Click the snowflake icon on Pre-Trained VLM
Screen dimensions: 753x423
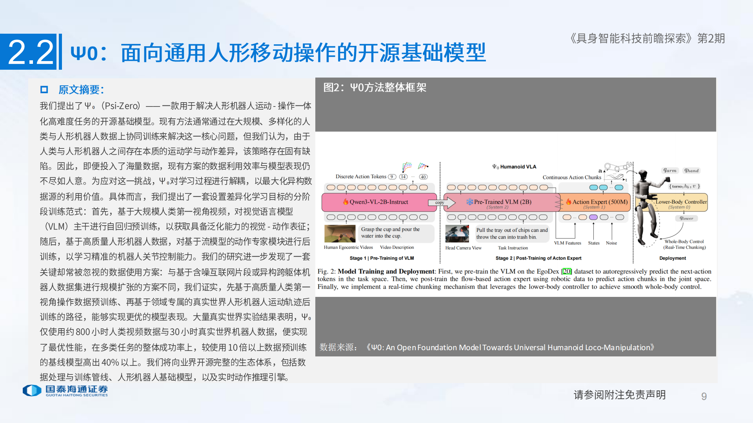469,202
